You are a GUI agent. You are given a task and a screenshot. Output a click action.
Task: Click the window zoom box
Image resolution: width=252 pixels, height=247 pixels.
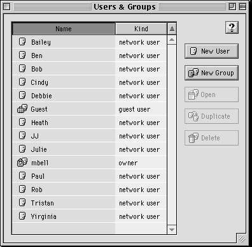click(x=232, y=6)
